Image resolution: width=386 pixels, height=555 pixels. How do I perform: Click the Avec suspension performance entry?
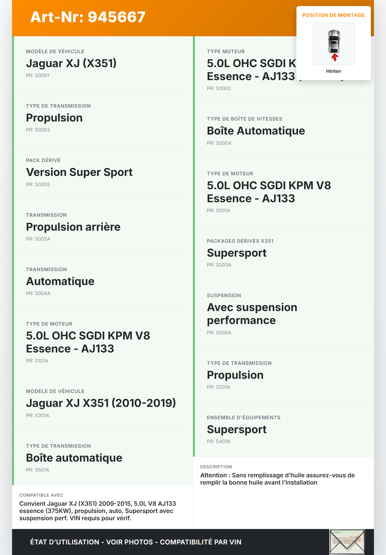coord(252,314)
